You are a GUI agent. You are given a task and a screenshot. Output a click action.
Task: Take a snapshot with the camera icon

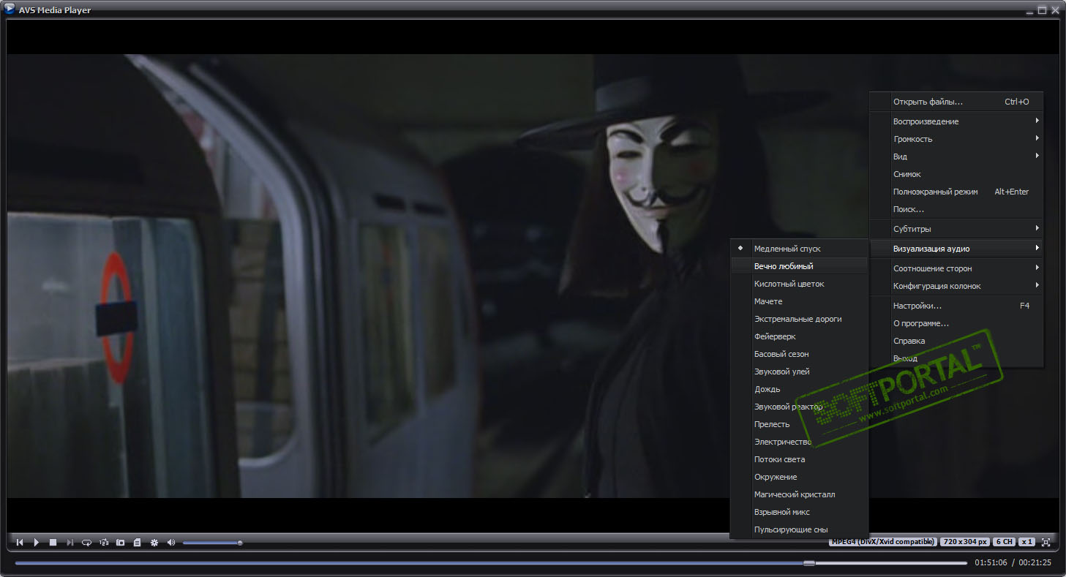click(x=121, y=542)
